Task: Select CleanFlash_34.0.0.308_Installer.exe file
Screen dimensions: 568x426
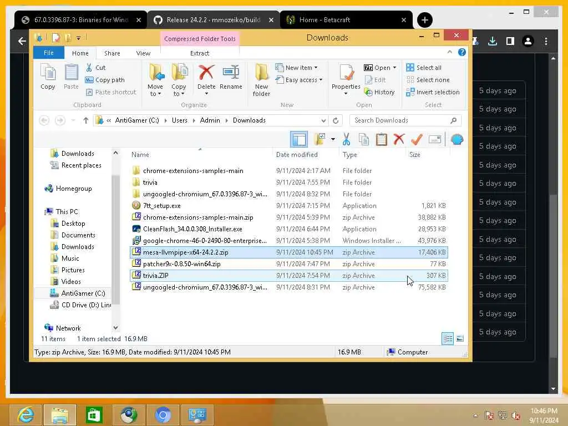Action: tap(288, 229)
